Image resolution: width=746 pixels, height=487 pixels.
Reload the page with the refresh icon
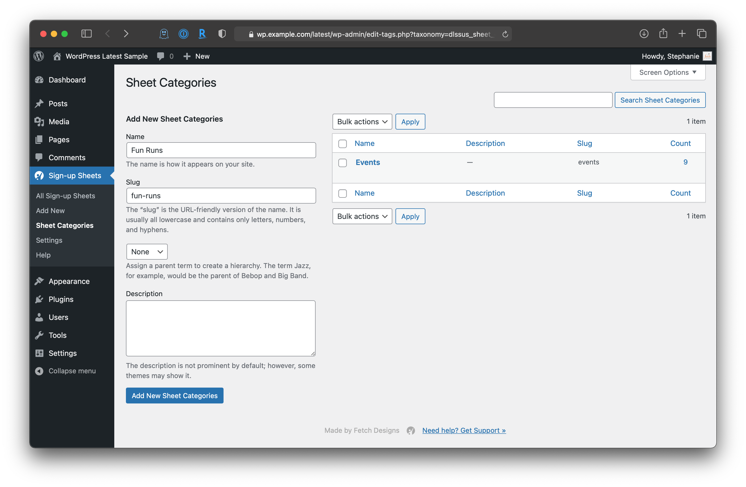505,34
